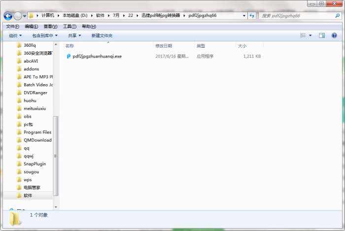
Task: Sort by the 修改日期 column header
Action: (x=164, y=46)
